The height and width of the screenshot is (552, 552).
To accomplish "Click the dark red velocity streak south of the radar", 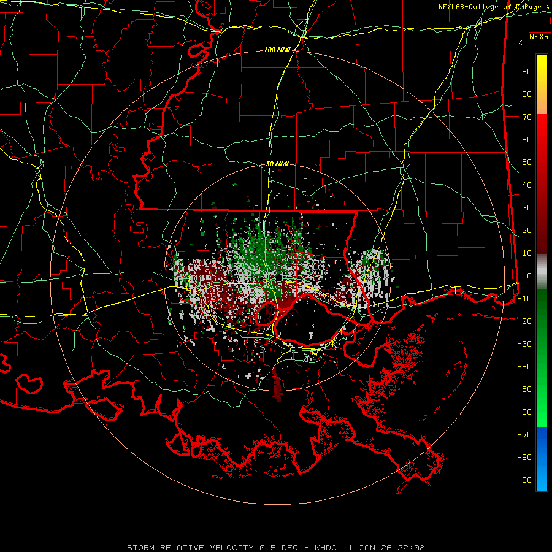I will (x=278, y=386).
